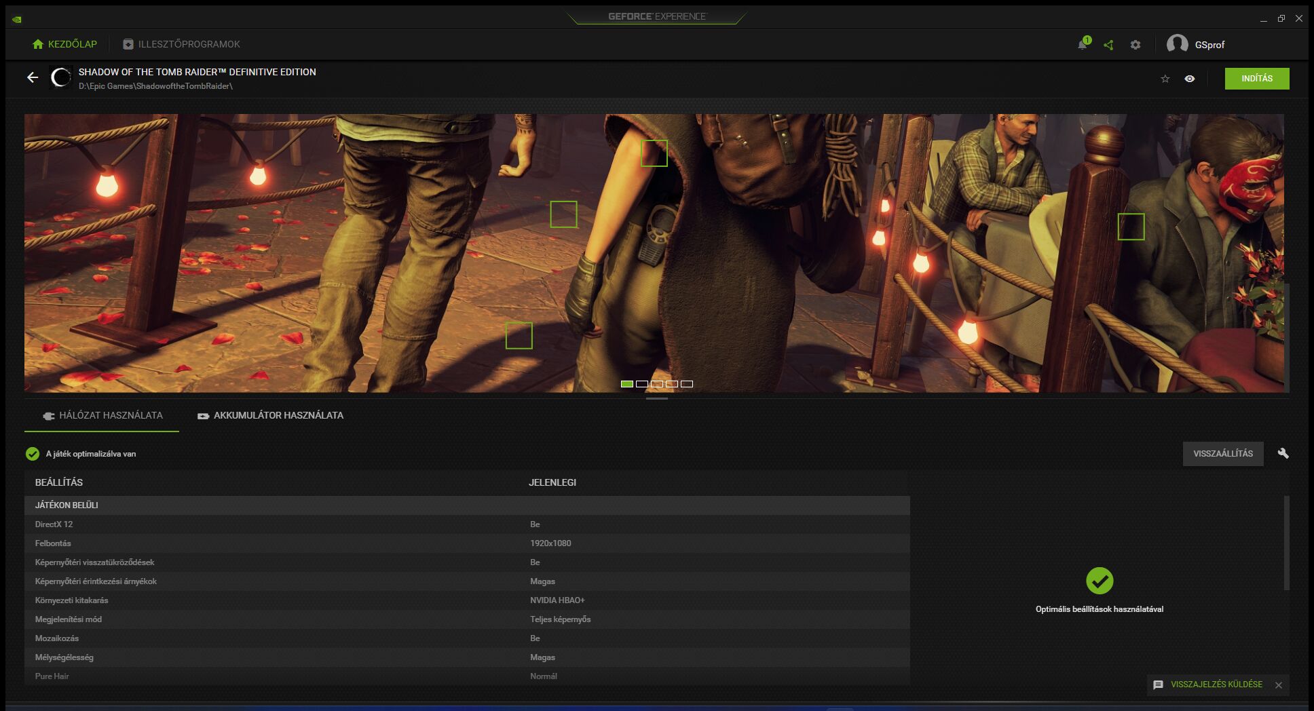Click the Normál value for Pure Hair
1314x711 pixels.
click(x=544, y=676)
